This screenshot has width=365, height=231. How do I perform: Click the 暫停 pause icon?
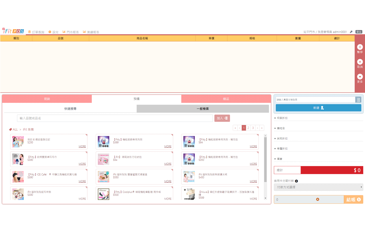click(x=360, y=47)
